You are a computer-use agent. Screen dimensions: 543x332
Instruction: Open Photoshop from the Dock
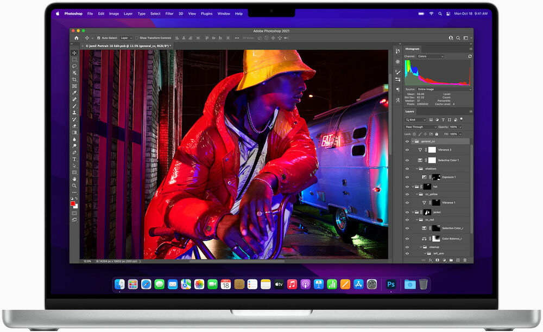coord(391,284)
